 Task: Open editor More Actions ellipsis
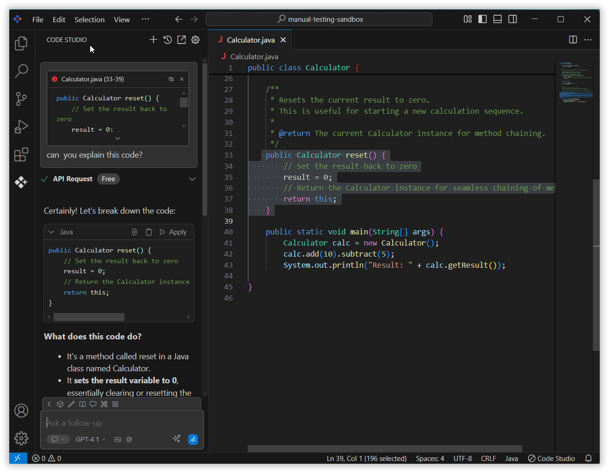coord(588,40)
